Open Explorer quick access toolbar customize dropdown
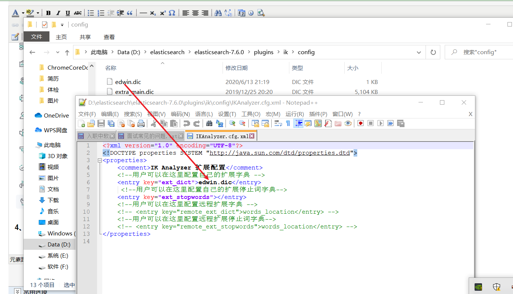Image resolution: width=513 pixels, height=294 pixels. point(62,25)
